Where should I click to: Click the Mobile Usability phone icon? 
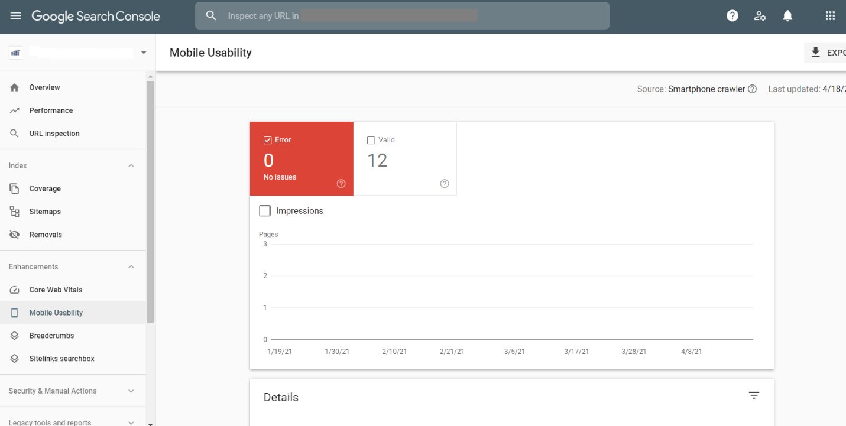pyautogui.click(x=15, y=312)
